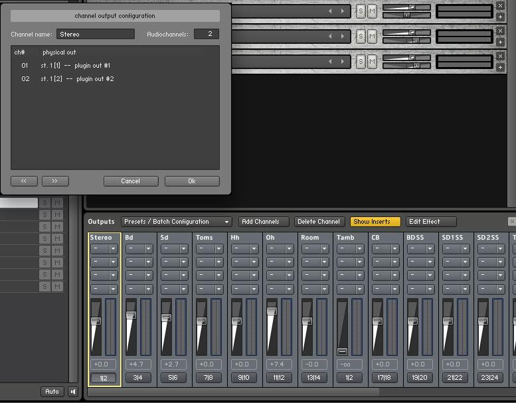Open first insert slot on Stereo channel

(104, 249)
